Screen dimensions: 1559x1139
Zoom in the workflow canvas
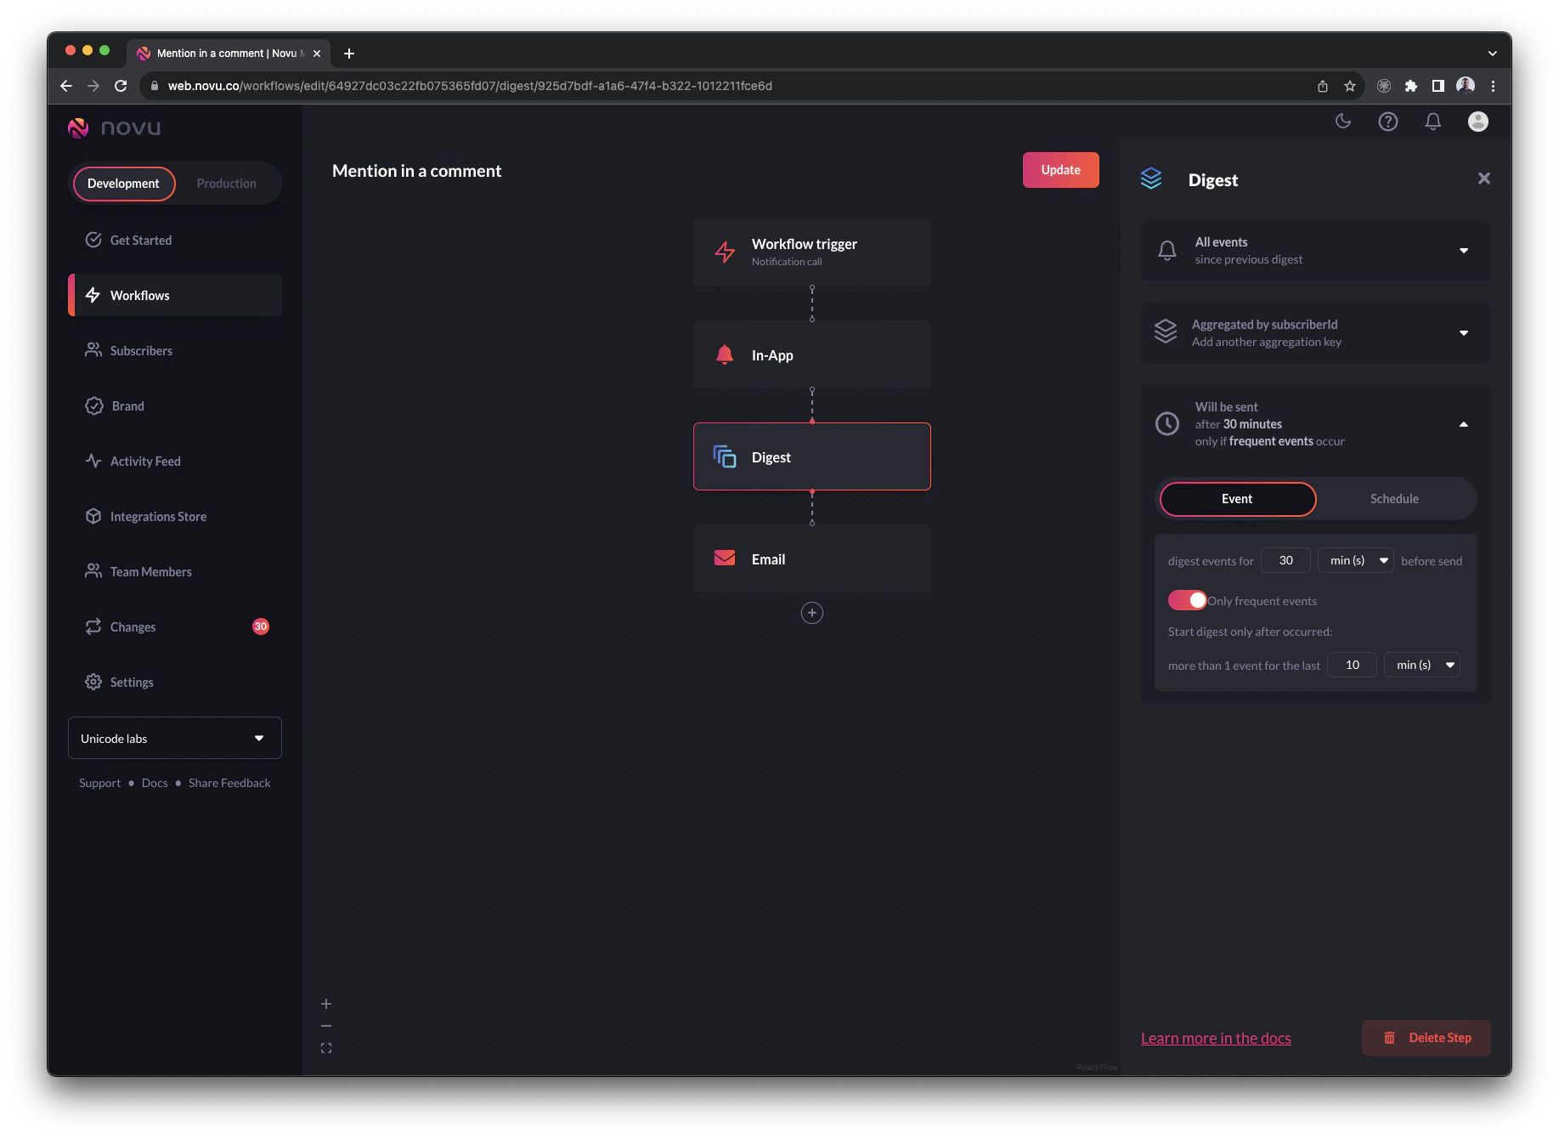tap(326, 1004)
